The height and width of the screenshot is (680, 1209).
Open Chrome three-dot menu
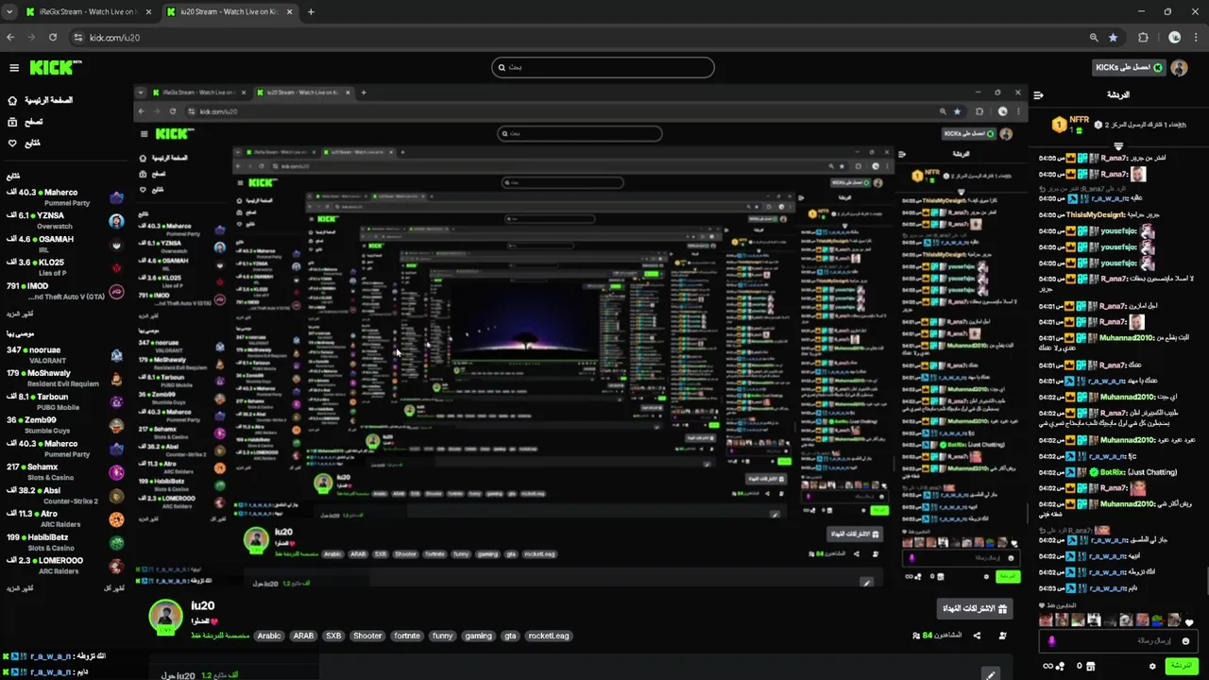(x=1197, y=38)
